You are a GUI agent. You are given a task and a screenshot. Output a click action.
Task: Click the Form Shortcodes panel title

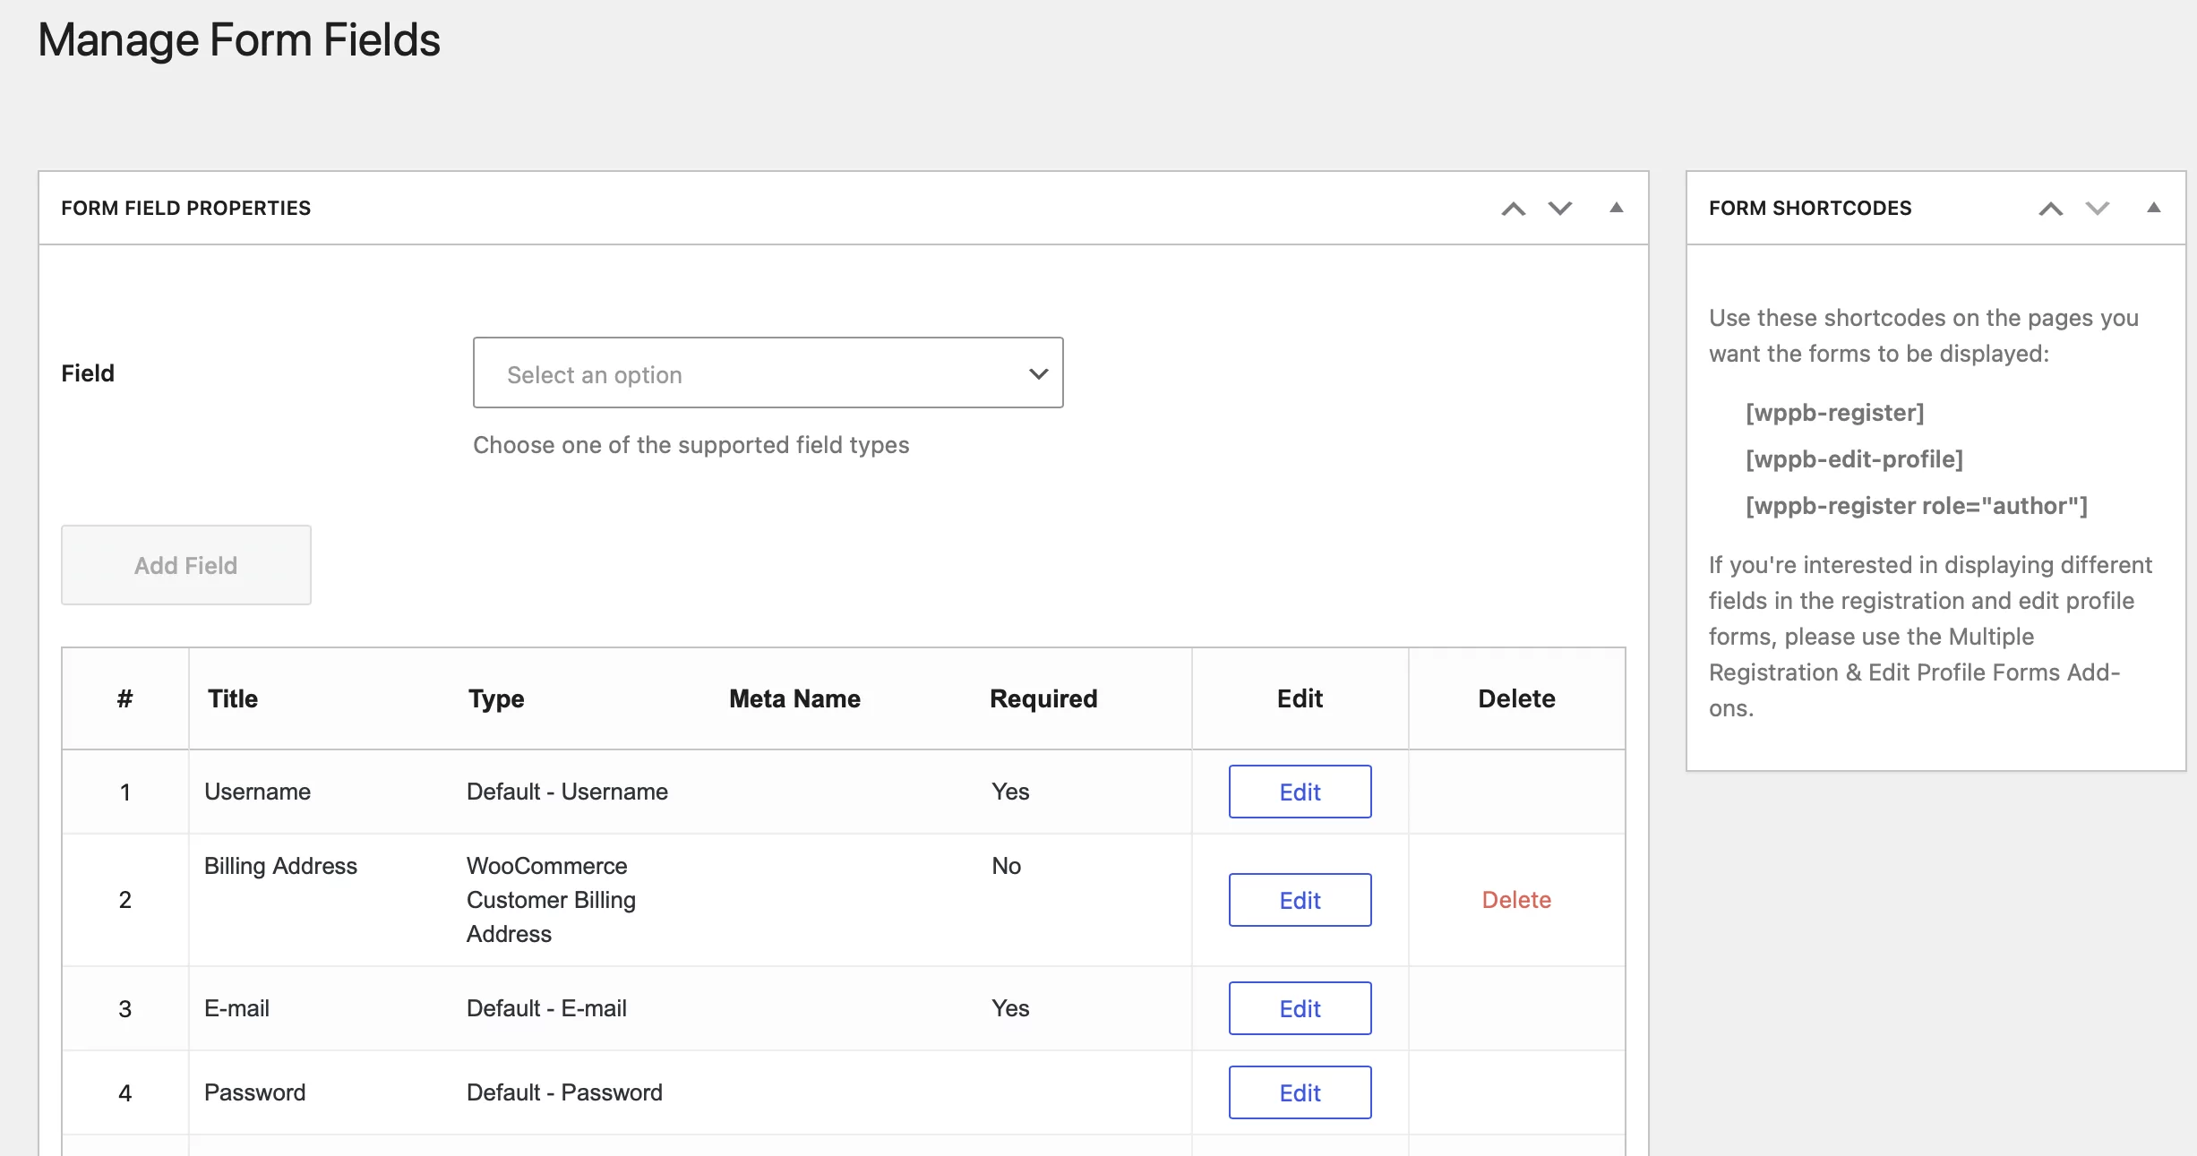1810,208
